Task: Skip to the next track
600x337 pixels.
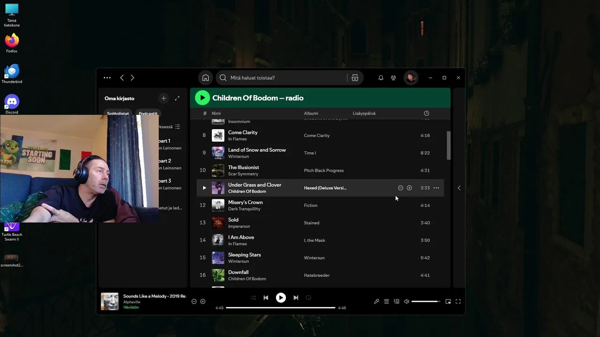Action: [296, 298]
